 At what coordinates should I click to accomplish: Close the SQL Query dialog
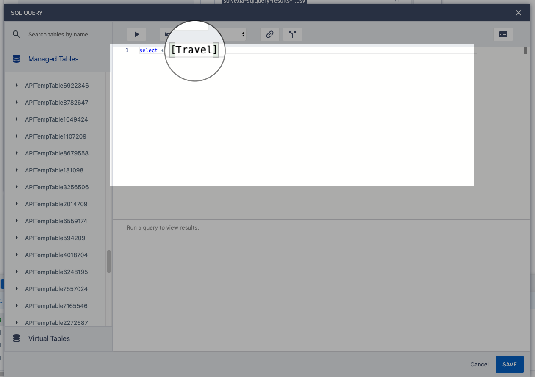coord(518,13)
